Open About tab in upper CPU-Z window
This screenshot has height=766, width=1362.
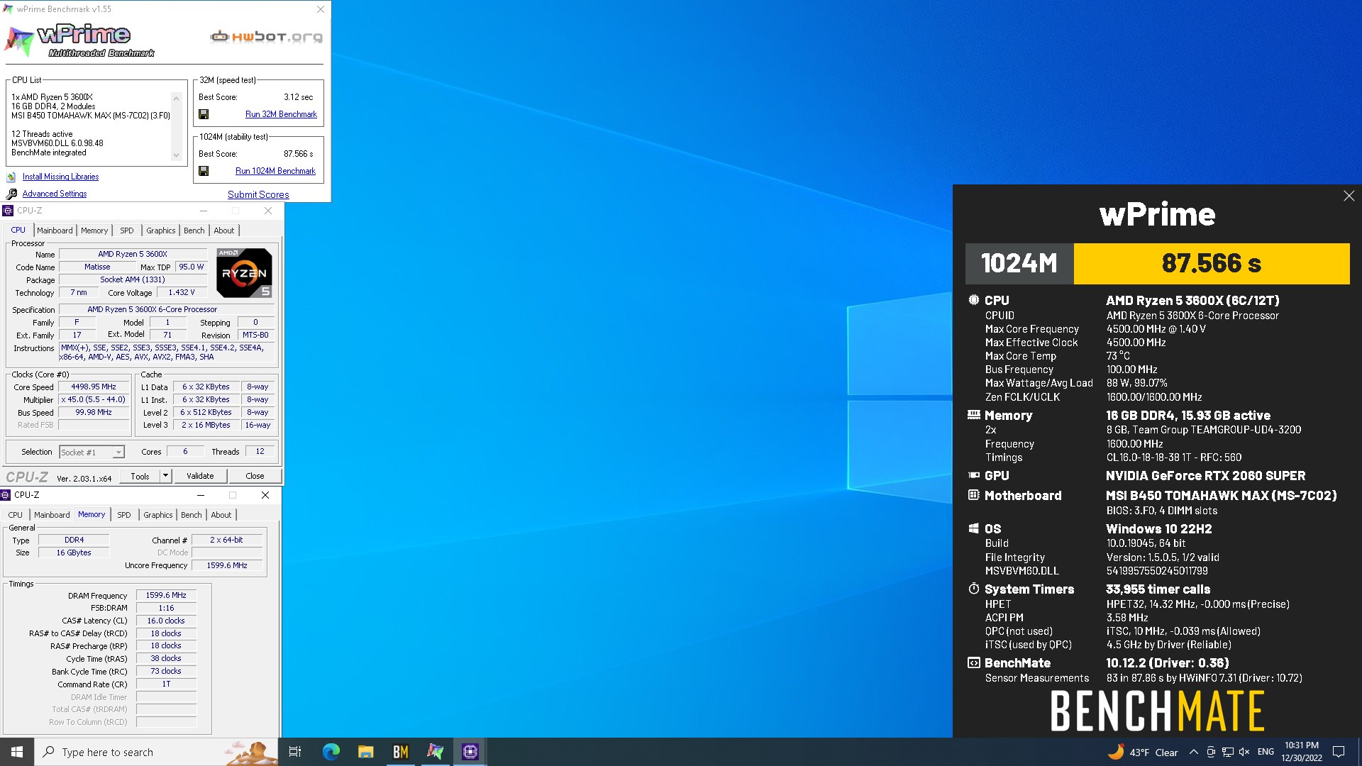(x=224, y=231)
